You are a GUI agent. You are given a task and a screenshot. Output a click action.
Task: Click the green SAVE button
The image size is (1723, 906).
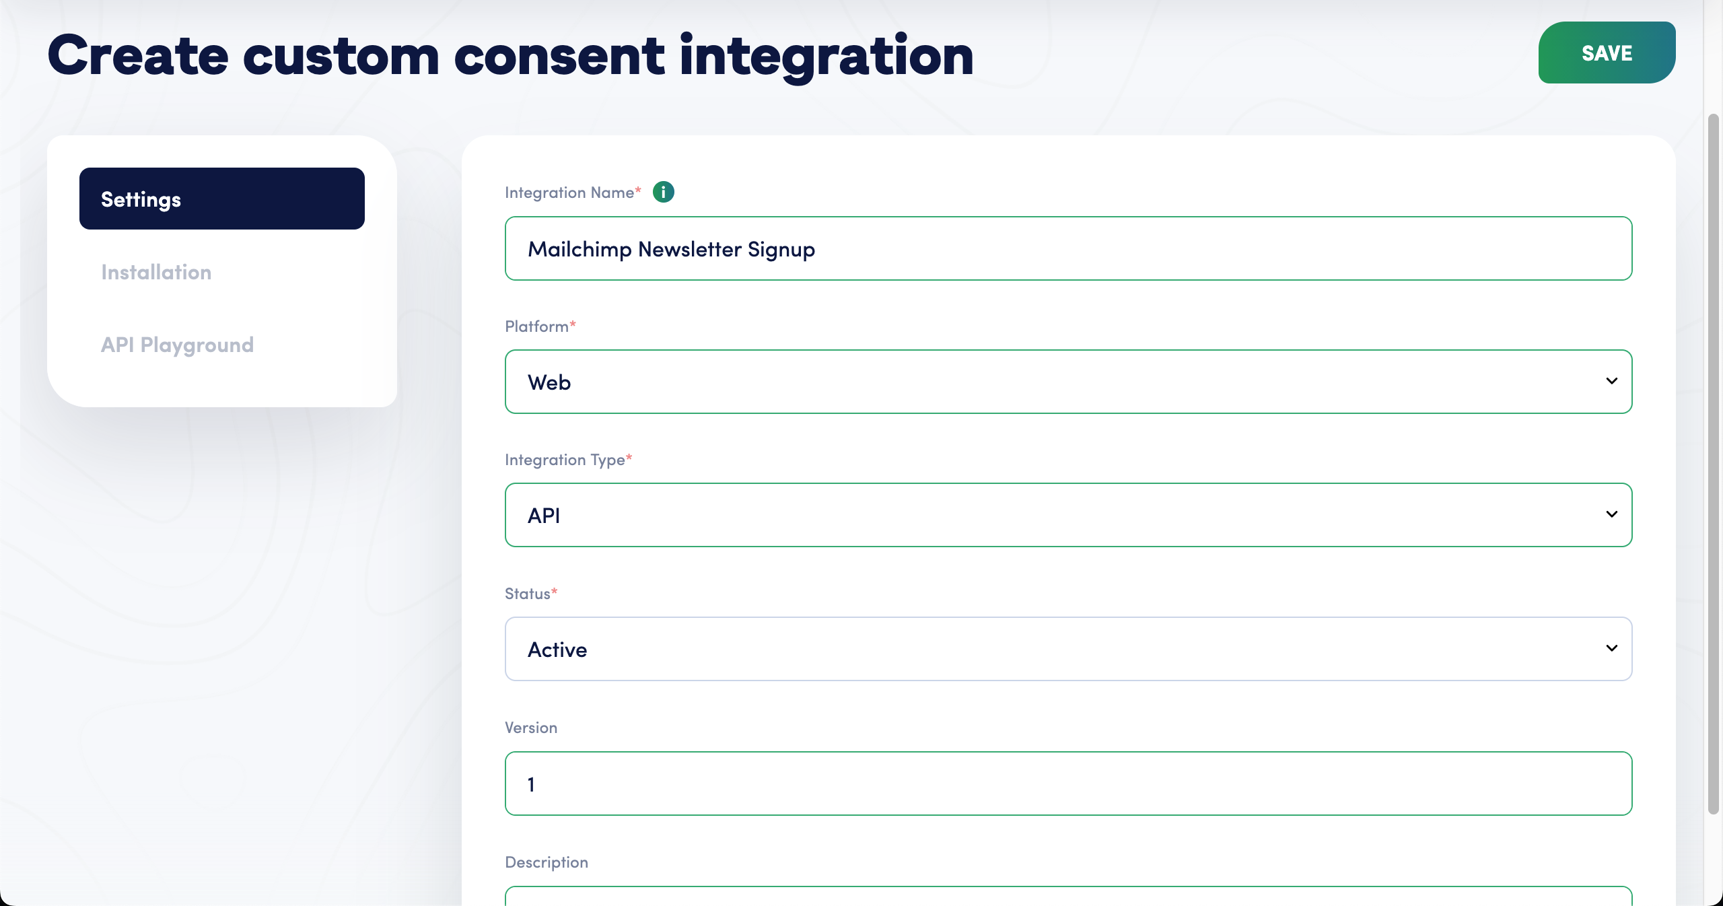coord(1607,53)
